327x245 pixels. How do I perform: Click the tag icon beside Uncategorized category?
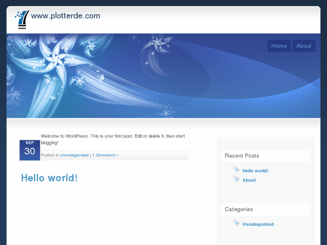tap(237, 223)
